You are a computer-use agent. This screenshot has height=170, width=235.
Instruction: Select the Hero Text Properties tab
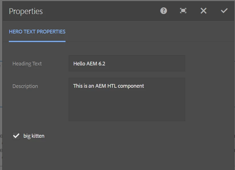coord(37,32)
